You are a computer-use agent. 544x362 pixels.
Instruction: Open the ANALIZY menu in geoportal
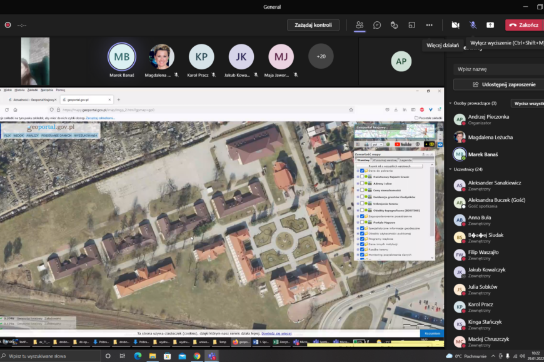pos(33,136)
